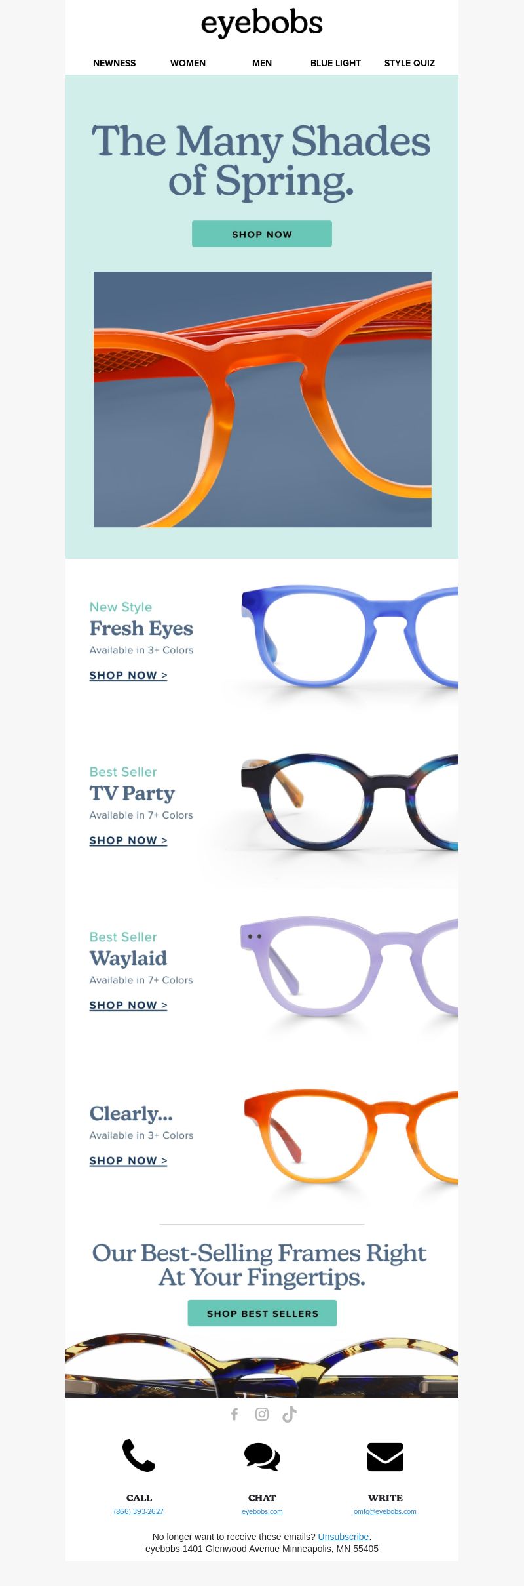Open the BLUE LIGHT menu item
This screenshot has width=524, height=1586.
coord(335,63)
